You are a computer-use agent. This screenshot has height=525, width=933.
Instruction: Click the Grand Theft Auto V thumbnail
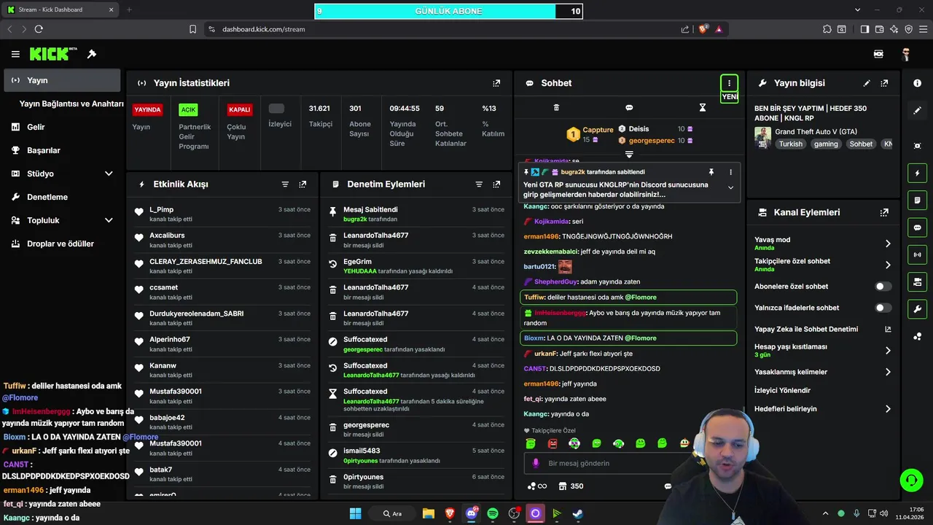[x=762, y=137]
